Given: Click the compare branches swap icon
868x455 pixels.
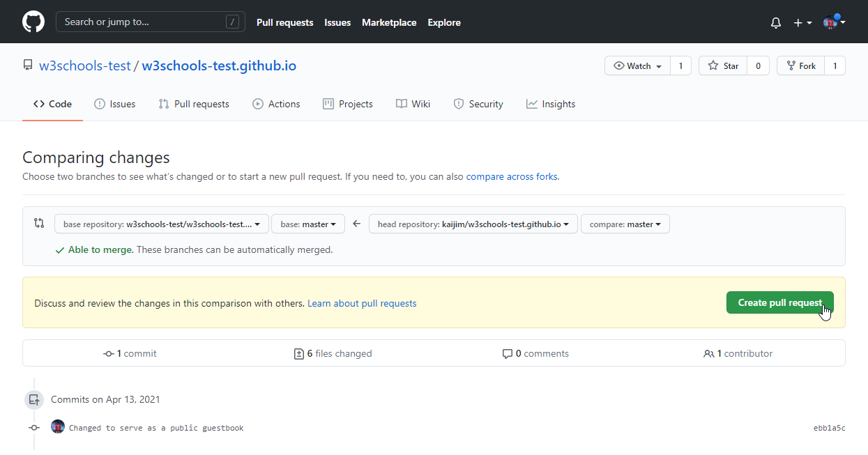Looking at the screenshot, I should click(39, 224).
